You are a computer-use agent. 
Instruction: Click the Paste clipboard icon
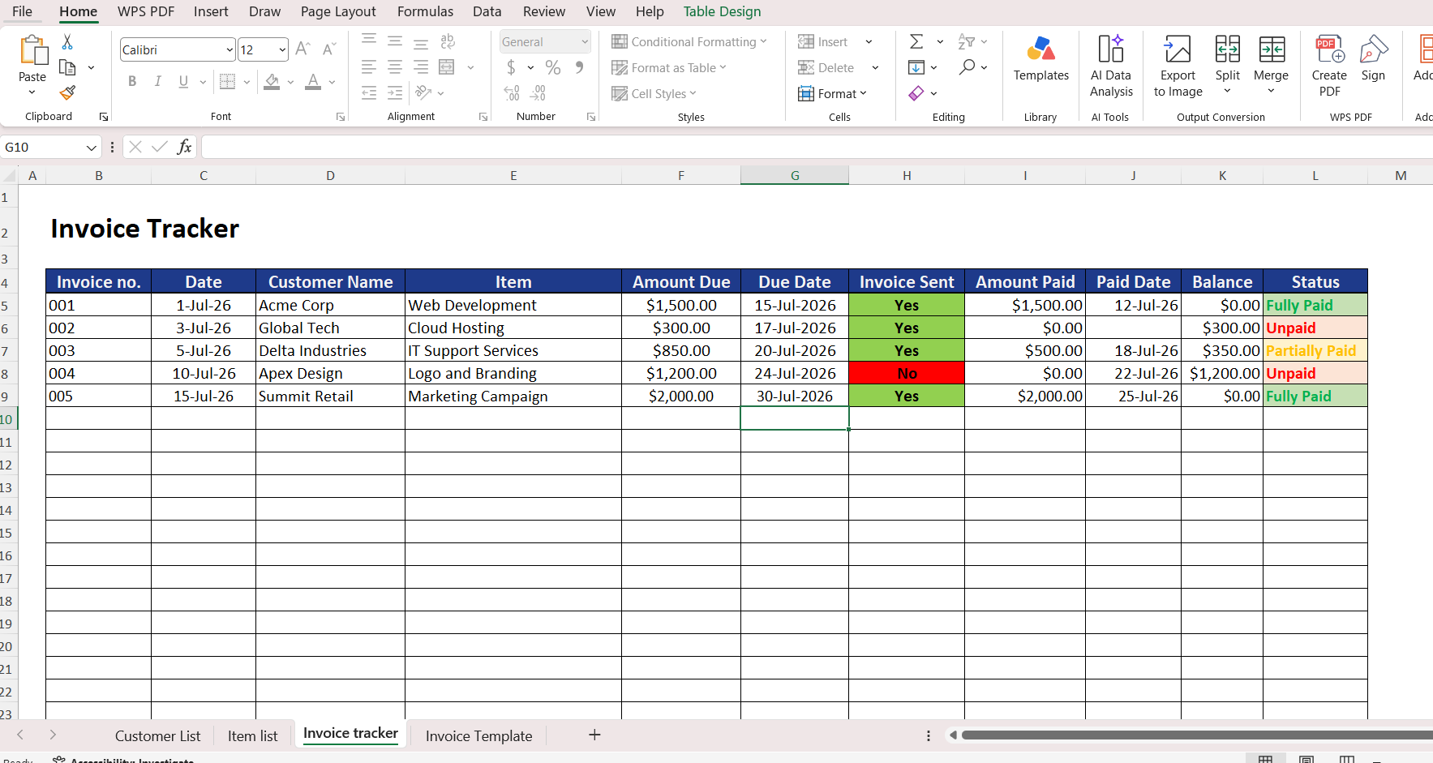coord(32,50)
